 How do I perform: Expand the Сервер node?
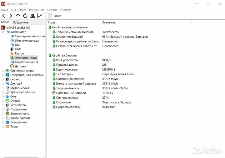(3, 79)
